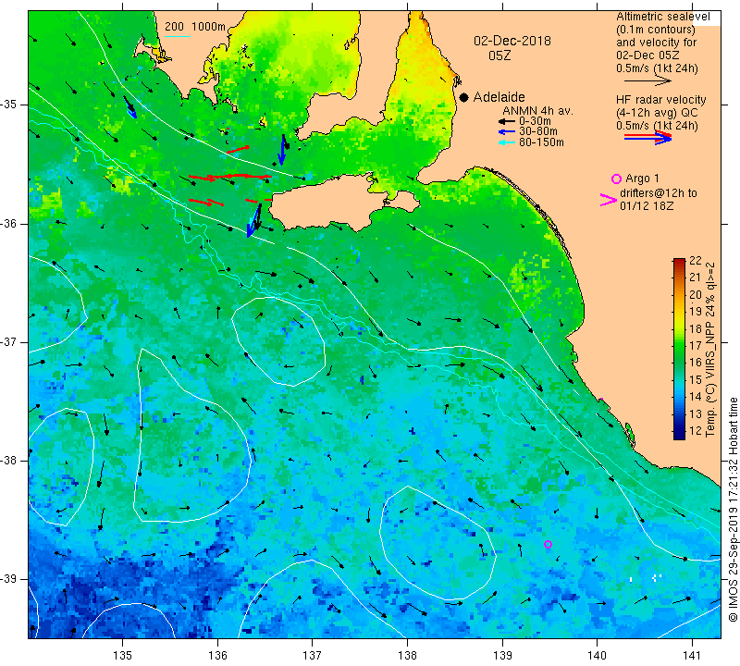The height and width of the screenshot is (666, 740).
Task: Click the '200 1000m' depth contour label
Action: point(195,27)
